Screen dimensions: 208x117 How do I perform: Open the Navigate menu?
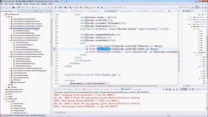(x=19, y=4)
